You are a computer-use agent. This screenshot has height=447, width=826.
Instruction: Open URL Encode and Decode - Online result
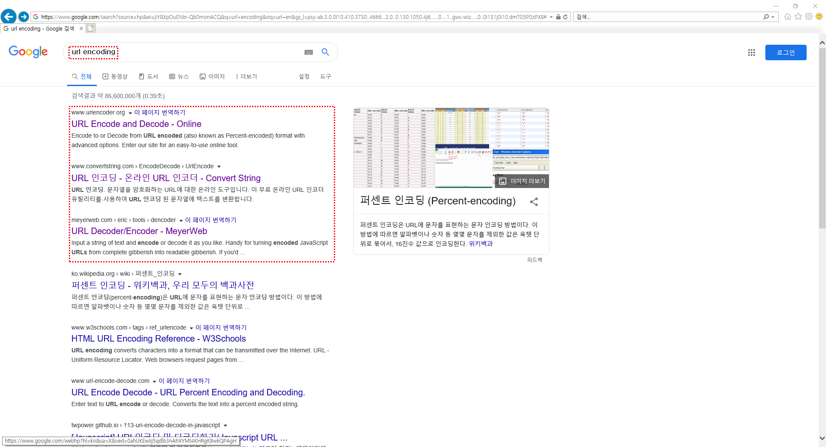coord(136,124)
